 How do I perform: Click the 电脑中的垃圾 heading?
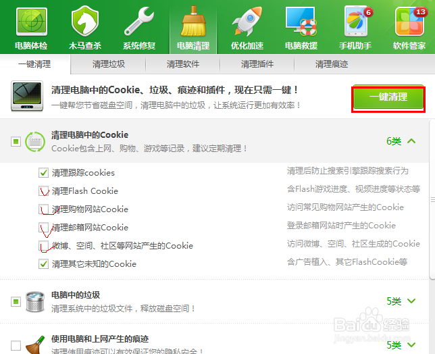coord(76,295)
